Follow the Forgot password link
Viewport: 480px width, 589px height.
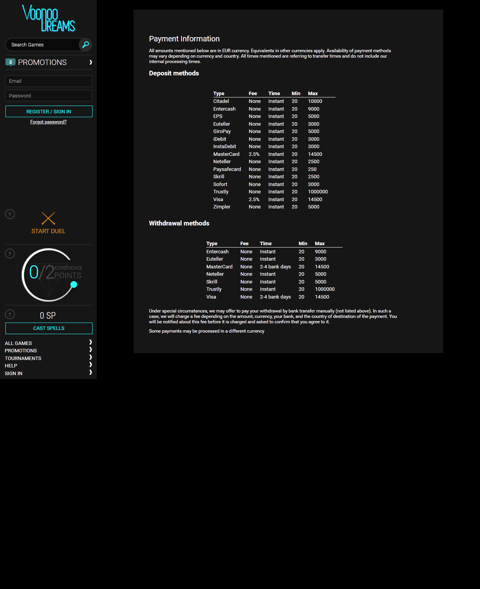click(x=48, y=122)
